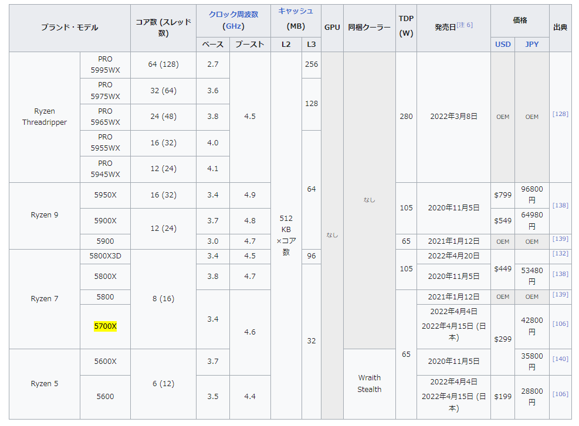Click the $549 price cell
Image resolution: width=579 pixels, height=426 pixels.
pos(503,221)
